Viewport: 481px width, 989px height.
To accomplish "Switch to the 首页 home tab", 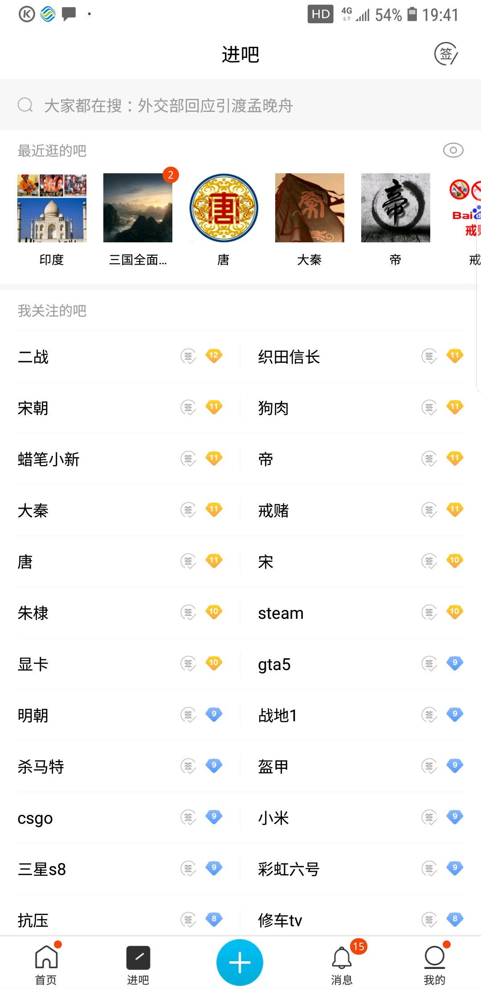I will click(x=46, y=964).
